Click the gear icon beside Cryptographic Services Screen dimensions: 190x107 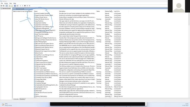tap(35, 87)
